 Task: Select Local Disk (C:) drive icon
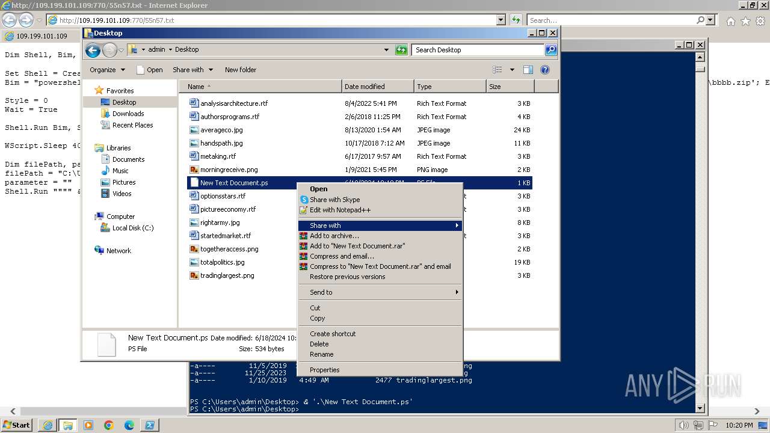point(105,228)
